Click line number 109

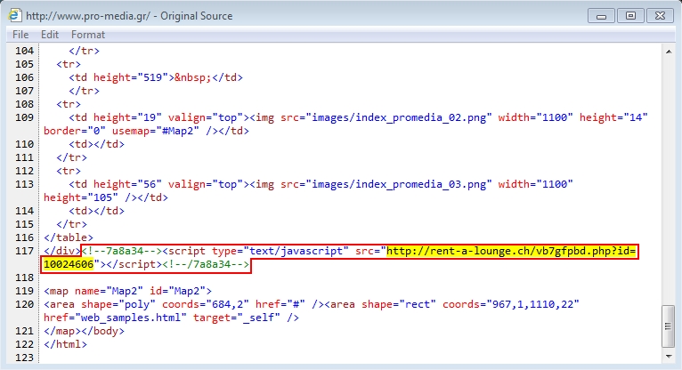point(24,117)
